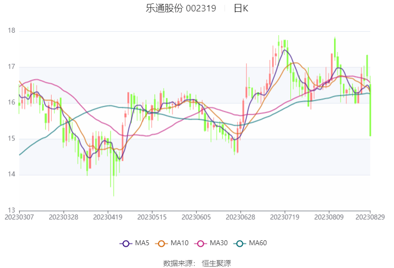Click the 20230307 date axis label
This screenshot has height=268, width=394.
[19, 217]
